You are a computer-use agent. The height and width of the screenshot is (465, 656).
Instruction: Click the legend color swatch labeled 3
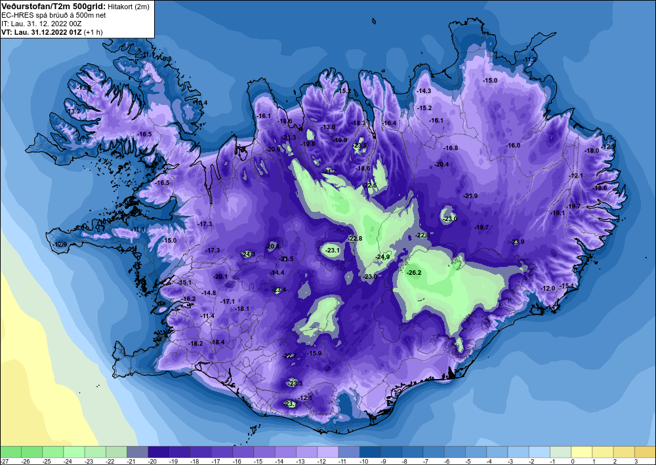[646, 452]
